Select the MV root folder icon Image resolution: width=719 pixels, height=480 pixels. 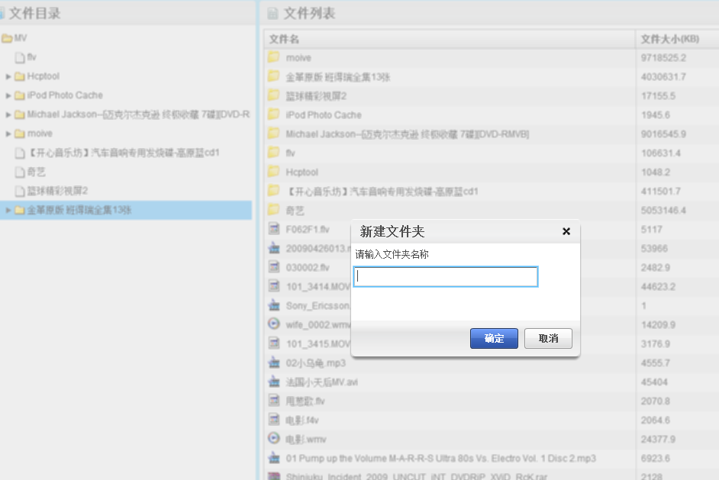click(x=7, y=38)
